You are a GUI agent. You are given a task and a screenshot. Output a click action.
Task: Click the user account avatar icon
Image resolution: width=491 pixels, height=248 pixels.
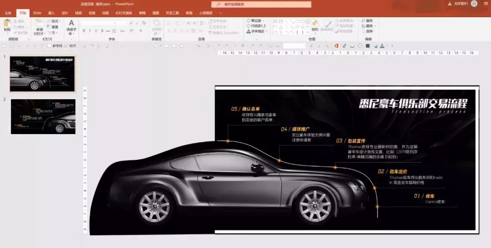[x=474, y=4]
